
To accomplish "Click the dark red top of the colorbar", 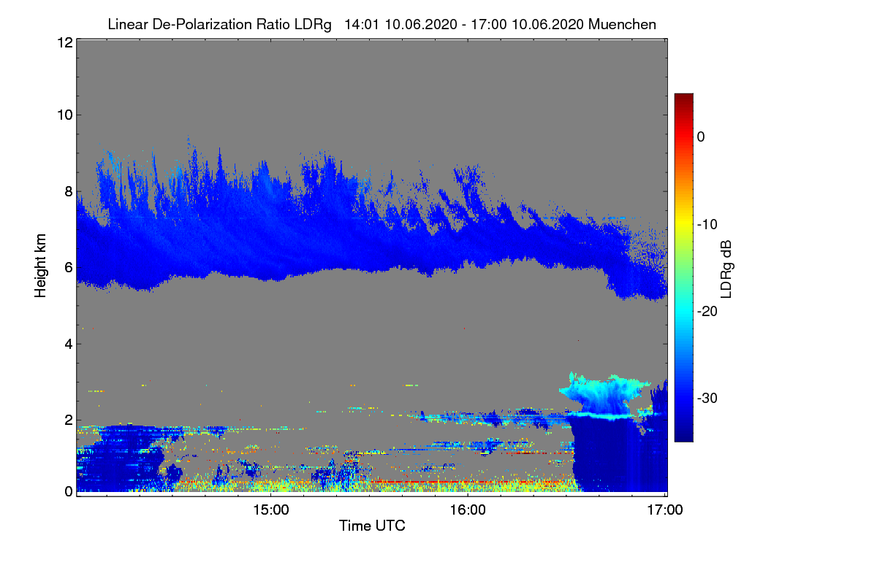I will point(683,99).
